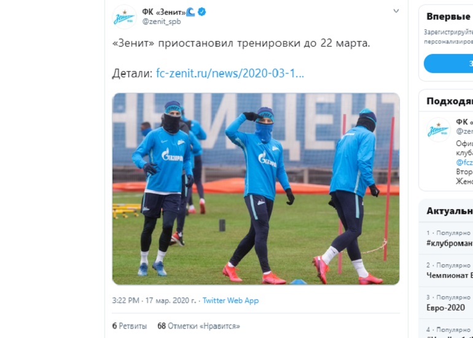Open the @fcz mention in suggested account bio
The height and width of the screenshot is (338, 473).
click(464, 163)
